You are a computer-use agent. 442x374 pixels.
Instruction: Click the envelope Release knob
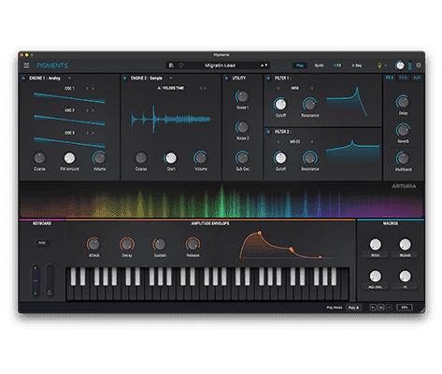[192, 244]
